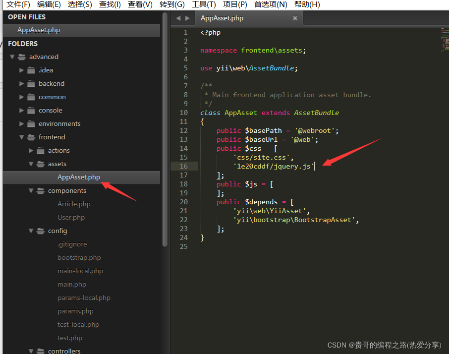Open the 项目(P) menu
This screenshot has height=354, width=449.
[235, 4]
